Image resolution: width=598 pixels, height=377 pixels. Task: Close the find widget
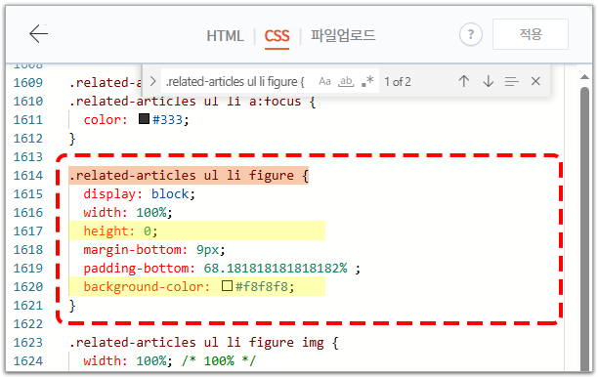tap(535, 81)
